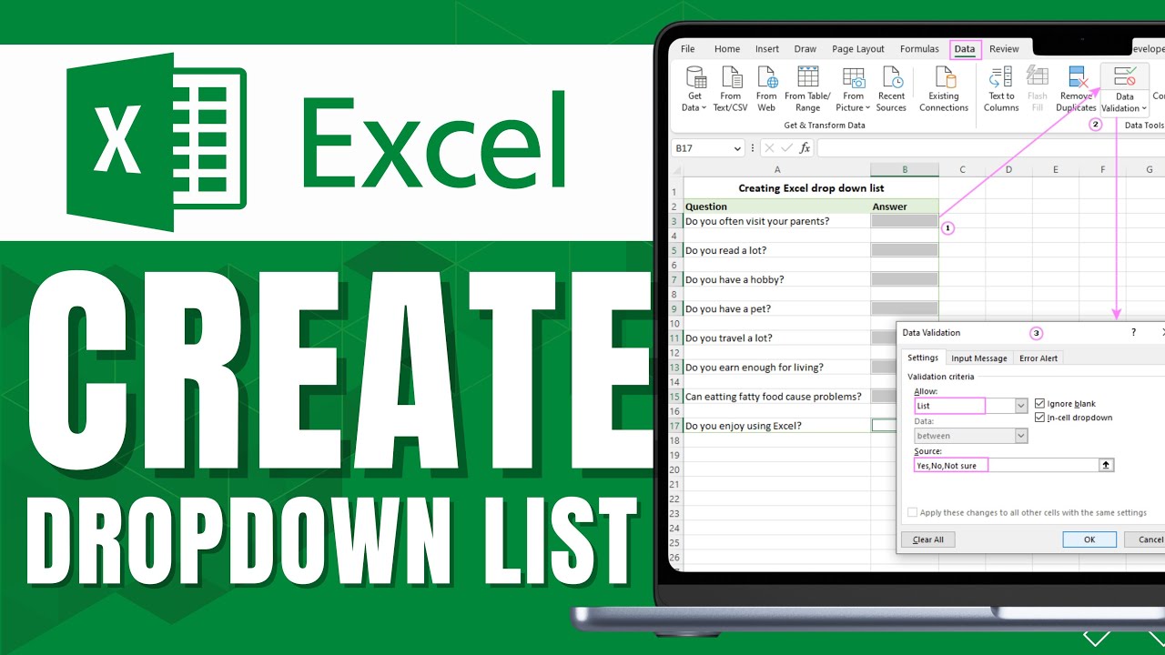Click the formula bar confirm checkmark

pyautogui.click(x=787, y=147)
